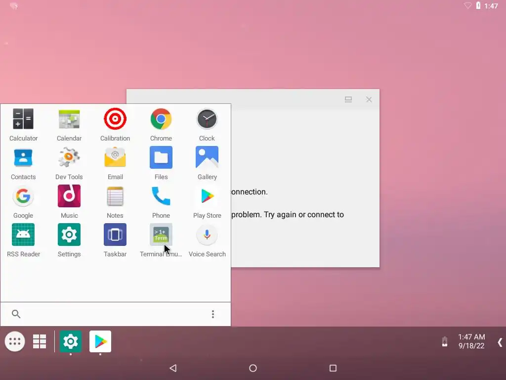506x380 pixels.
Task: Launch Dev Tools app
Action: pyautogui.click(x=69, y=163)
